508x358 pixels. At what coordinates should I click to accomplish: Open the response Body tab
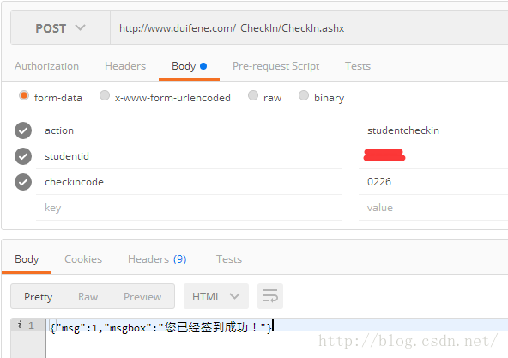tap(27, 259)
